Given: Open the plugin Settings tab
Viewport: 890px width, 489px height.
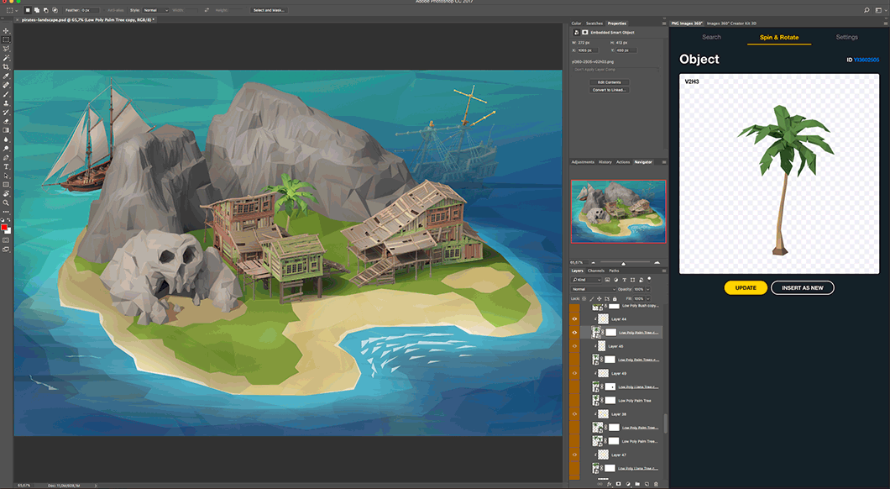Looking at the screenshot, I should tap(847, 37).
